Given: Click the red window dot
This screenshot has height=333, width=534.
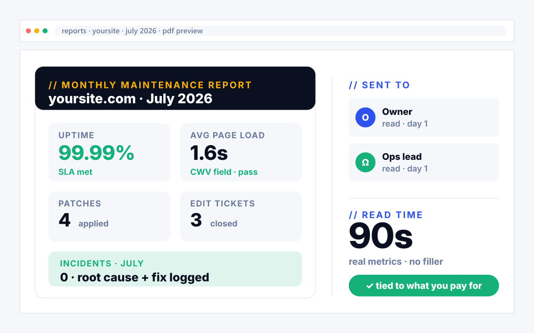Looking at the screenshot, I should 28,31.
